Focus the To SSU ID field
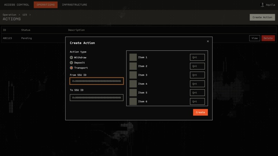The height and width of the screenshot is (156, 278). pyautogui.click(x=97, y=98)
